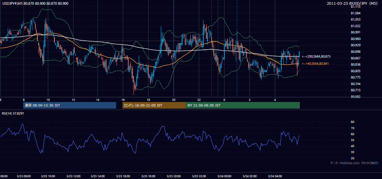382x179 pixels.
Task: Click the 80.805 price axis label
Action: click(356, 71)
